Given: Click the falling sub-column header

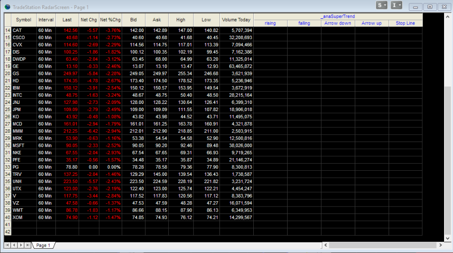Looking at the screenshot, I should tap(304, 23).
